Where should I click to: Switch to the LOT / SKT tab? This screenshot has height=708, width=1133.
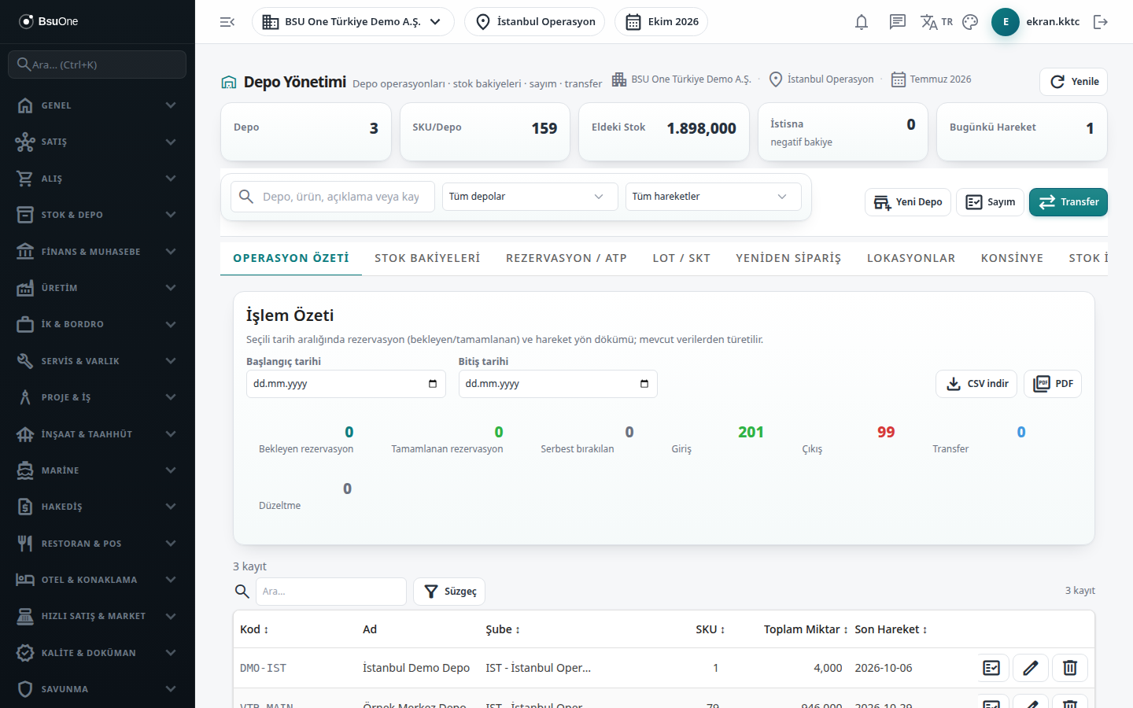681,258
